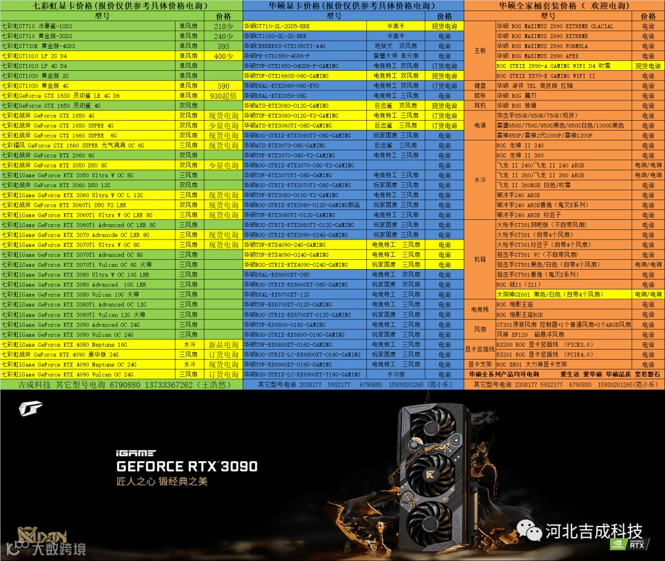Screen dimensions: 665x561
Task: Click the 显卡支架 category cell
Action: pos(480,365)
